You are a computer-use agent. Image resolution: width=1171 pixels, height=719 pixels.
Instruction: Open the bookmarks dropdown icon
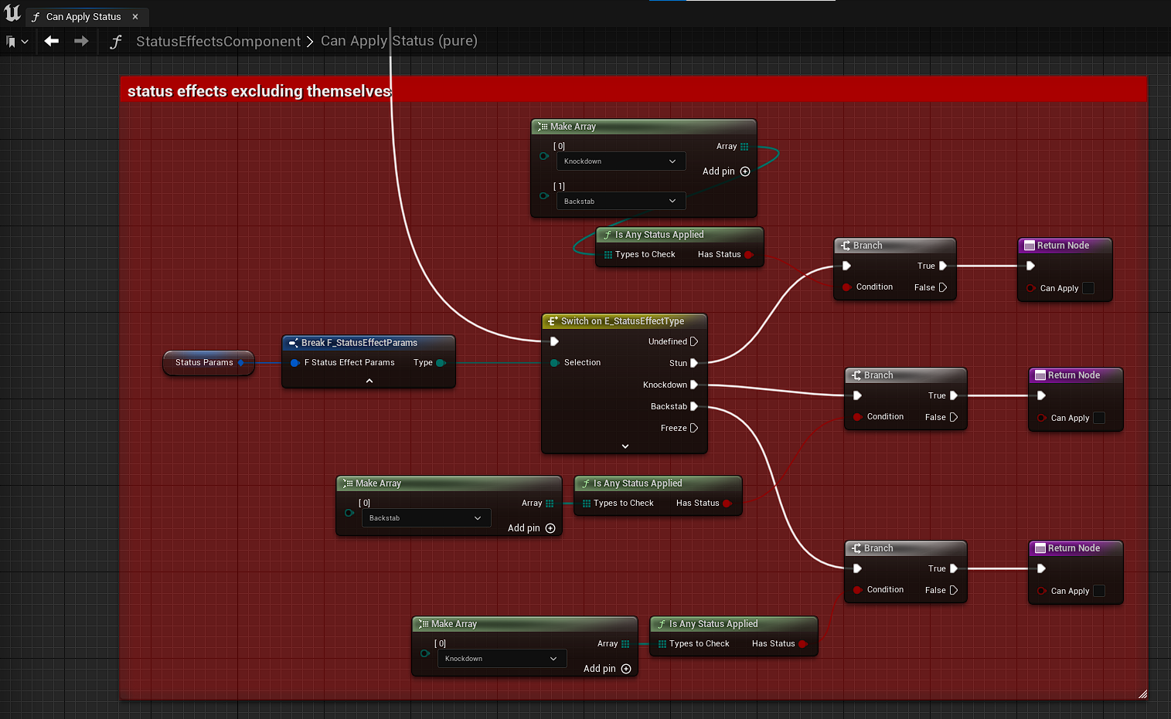pos(16,42)
